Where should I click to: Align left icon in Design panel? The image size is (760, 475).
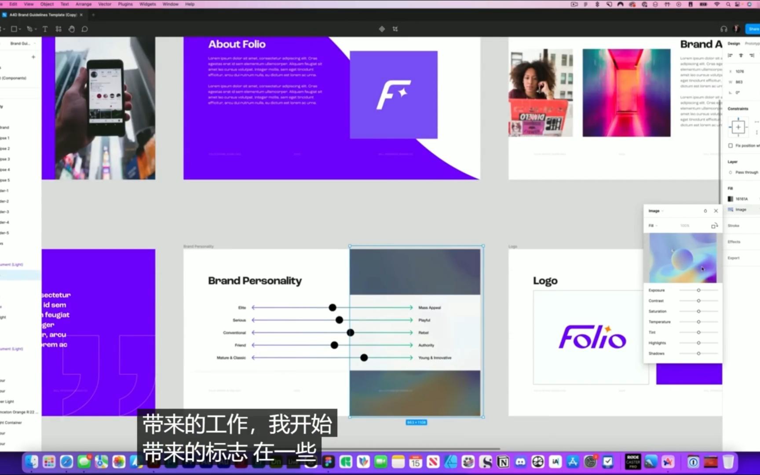point(731,55)
